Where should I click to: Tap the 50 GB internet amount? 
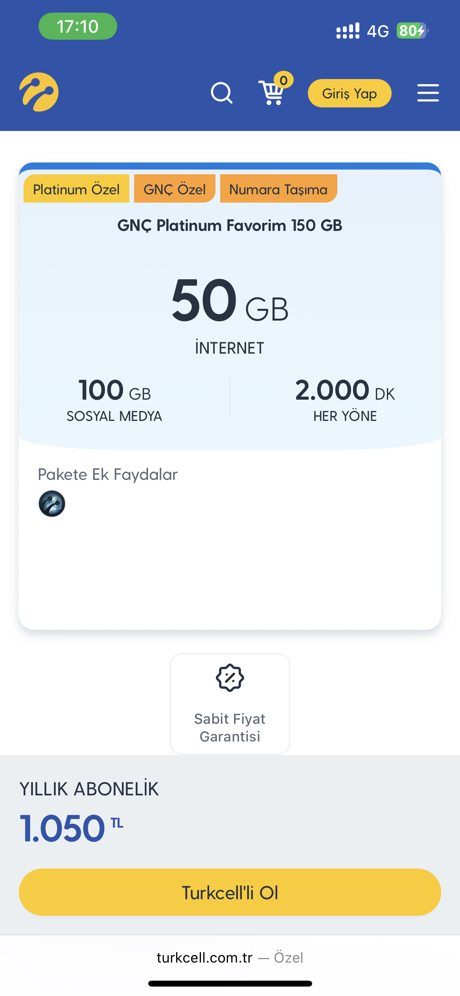coord(230,301)
